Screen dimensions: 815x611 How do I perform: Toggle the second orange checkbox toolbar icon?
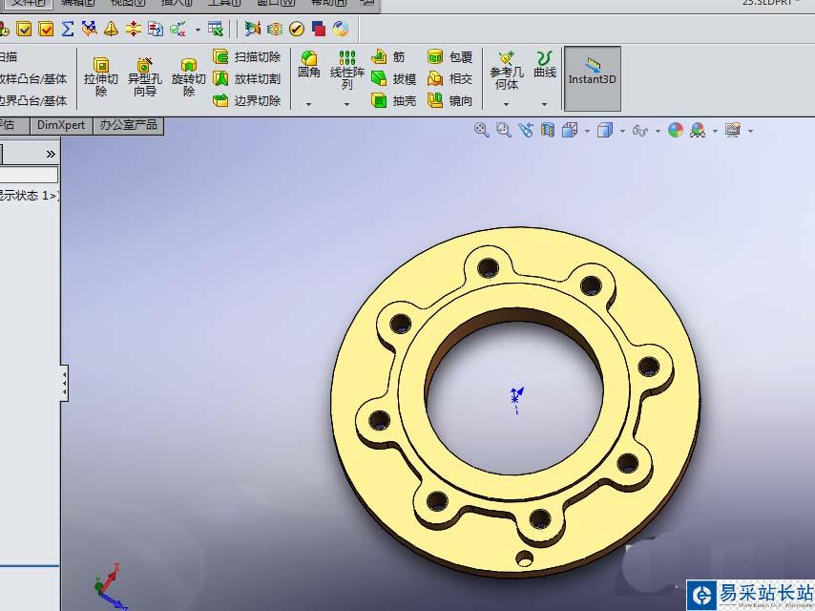tap(46, 29)
